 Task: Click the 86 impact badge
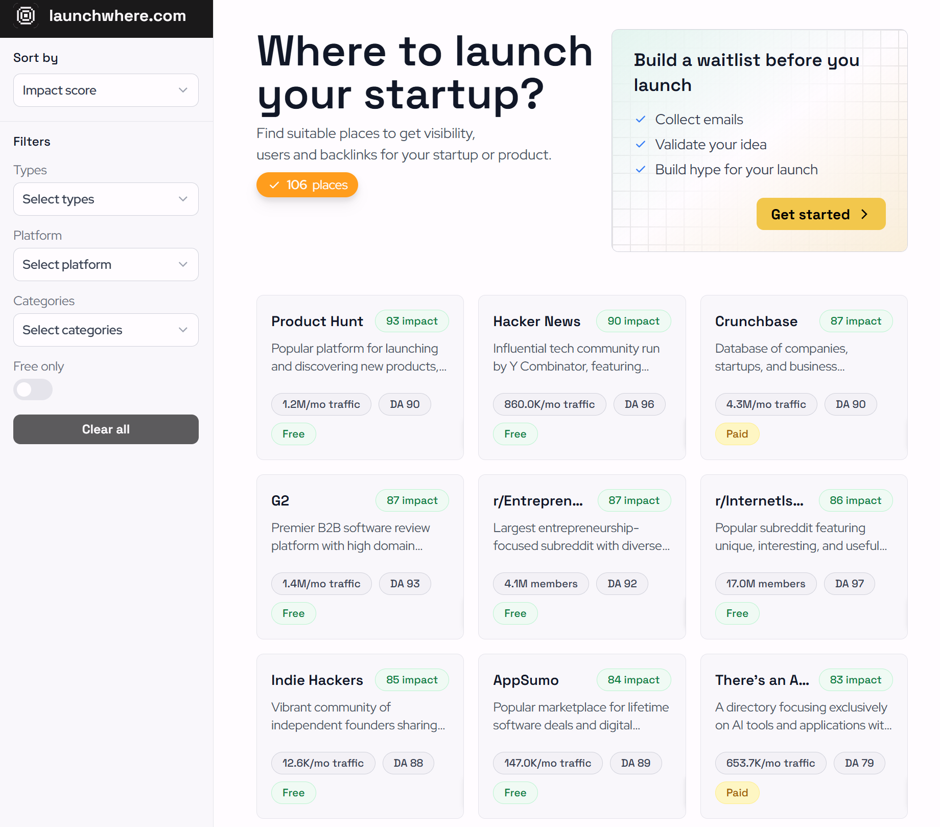(x=856, y=500)
